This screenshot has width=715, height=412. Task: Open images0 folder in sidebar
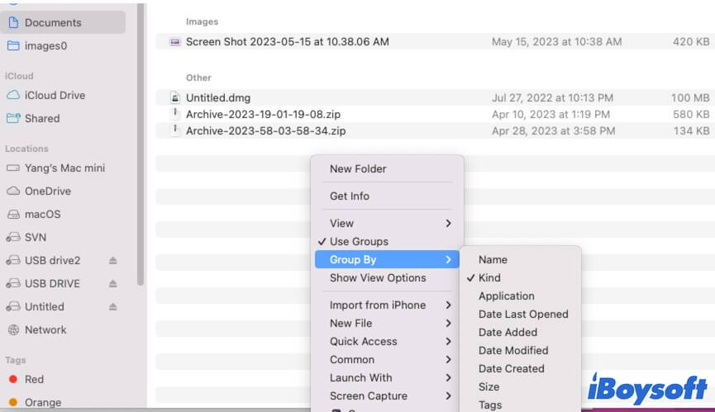coord(45,45)
